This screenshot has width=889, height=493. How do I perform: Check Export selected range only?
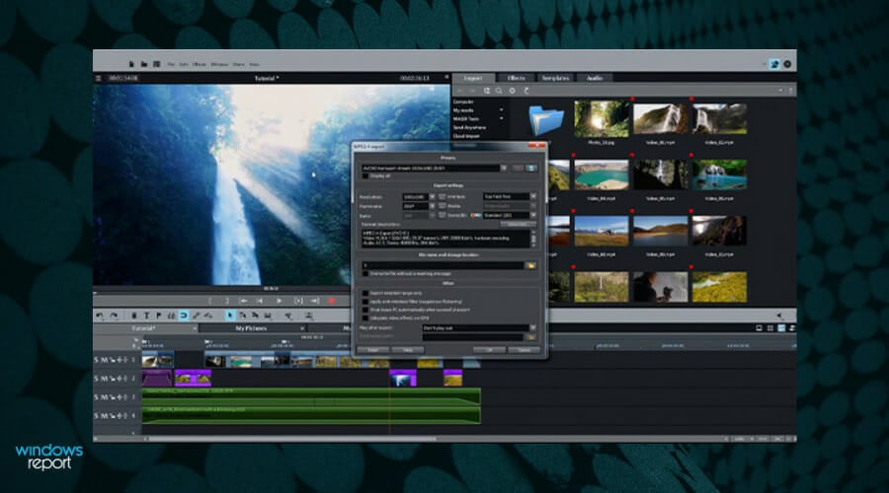pos(365,293)
